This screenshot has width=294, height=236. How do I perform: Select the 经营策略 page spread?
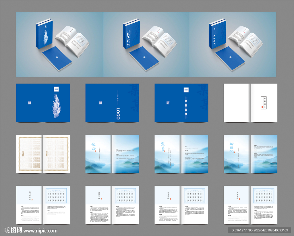pos(112,205)
